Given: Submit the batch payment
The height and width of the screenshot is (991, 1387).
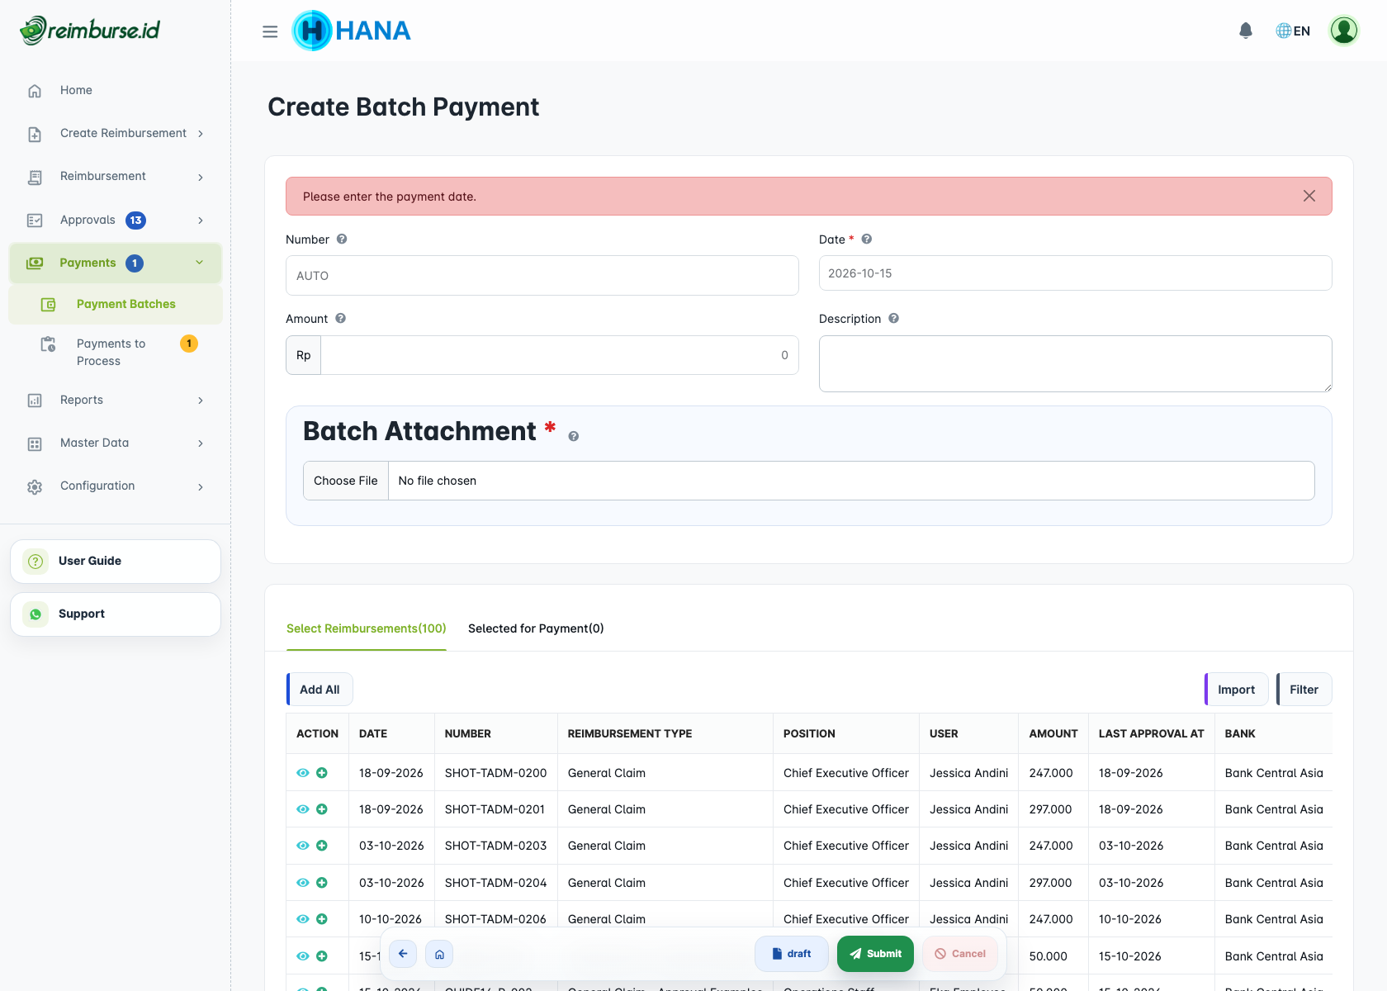Looking at the screenshot, I should [875, 954].
